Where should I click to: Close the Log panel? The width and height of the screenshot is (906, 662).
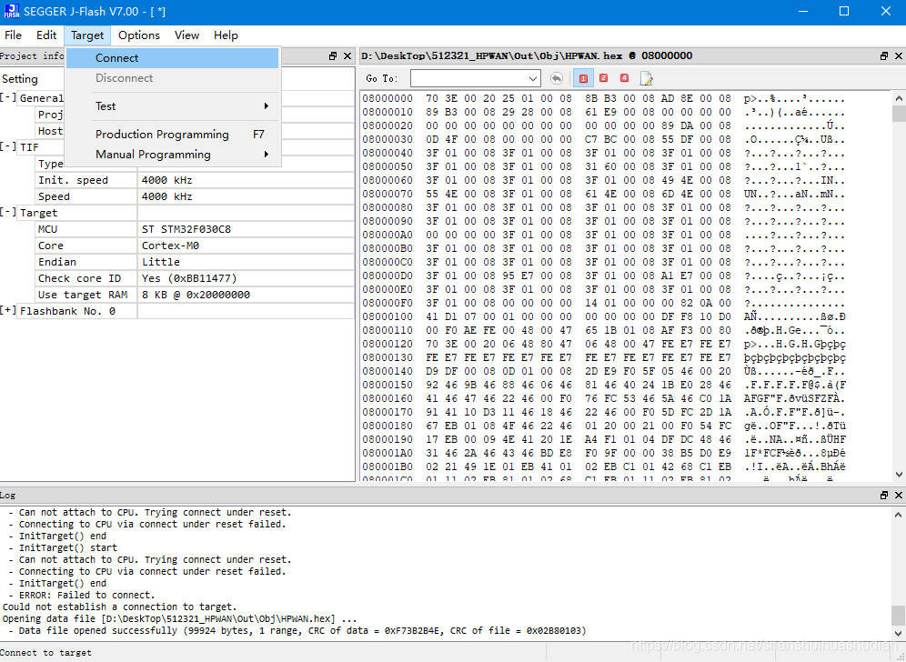(899, 495)
